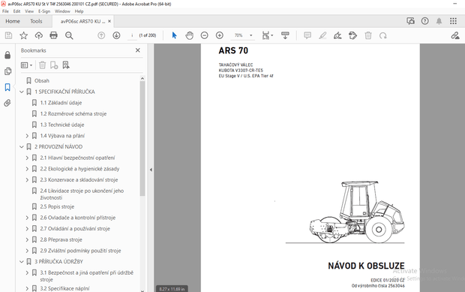The height and width of the screenshot is (292, 465).
Task: Delete with the toolbar trash icon
Action: (x=368, y=35)
